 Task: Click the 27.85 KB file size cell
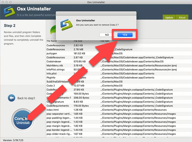click(79, 90)
